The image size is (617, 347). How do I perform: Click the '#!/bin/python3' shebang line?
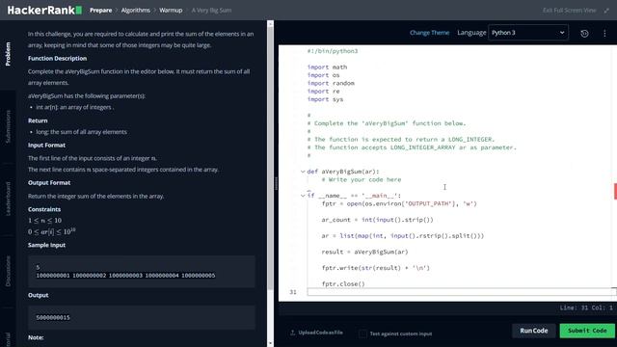pos(332,51)
